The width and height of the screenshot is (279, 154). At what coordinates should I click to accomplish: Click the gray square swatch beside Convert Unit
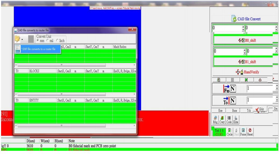pos(31,39)
